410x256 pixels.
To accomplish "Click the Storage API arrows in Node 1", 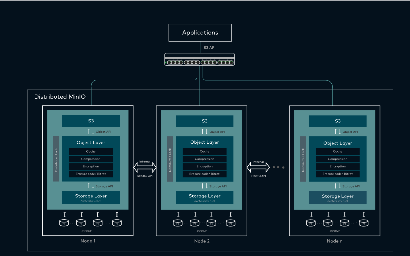I will coord(91,186).
